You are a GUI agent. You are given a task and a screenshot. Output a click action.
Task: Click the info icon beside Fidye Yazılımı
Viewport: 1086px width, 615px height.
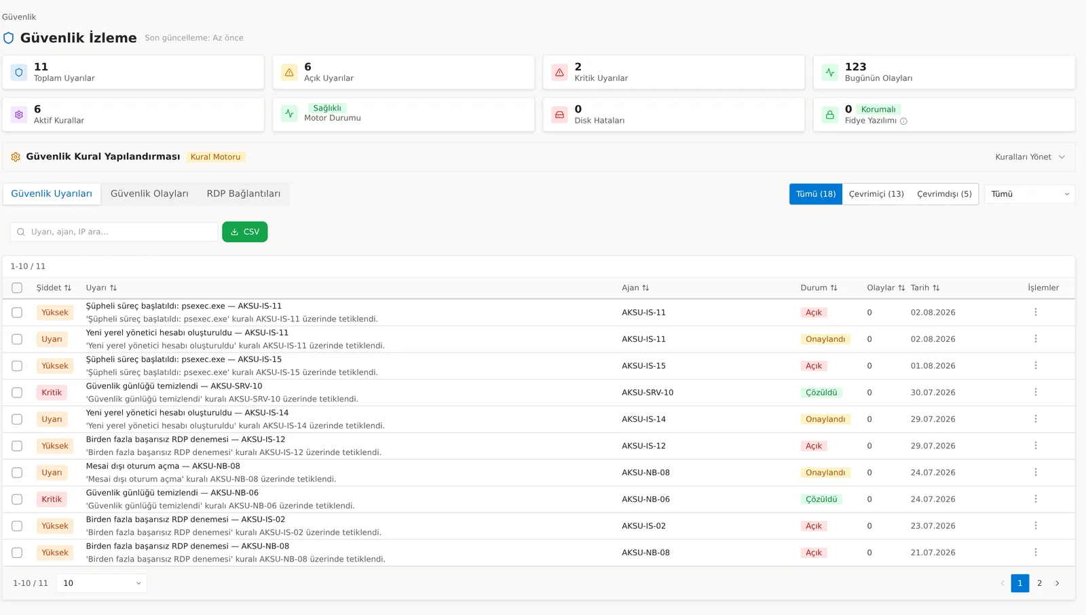click(903, 121)
